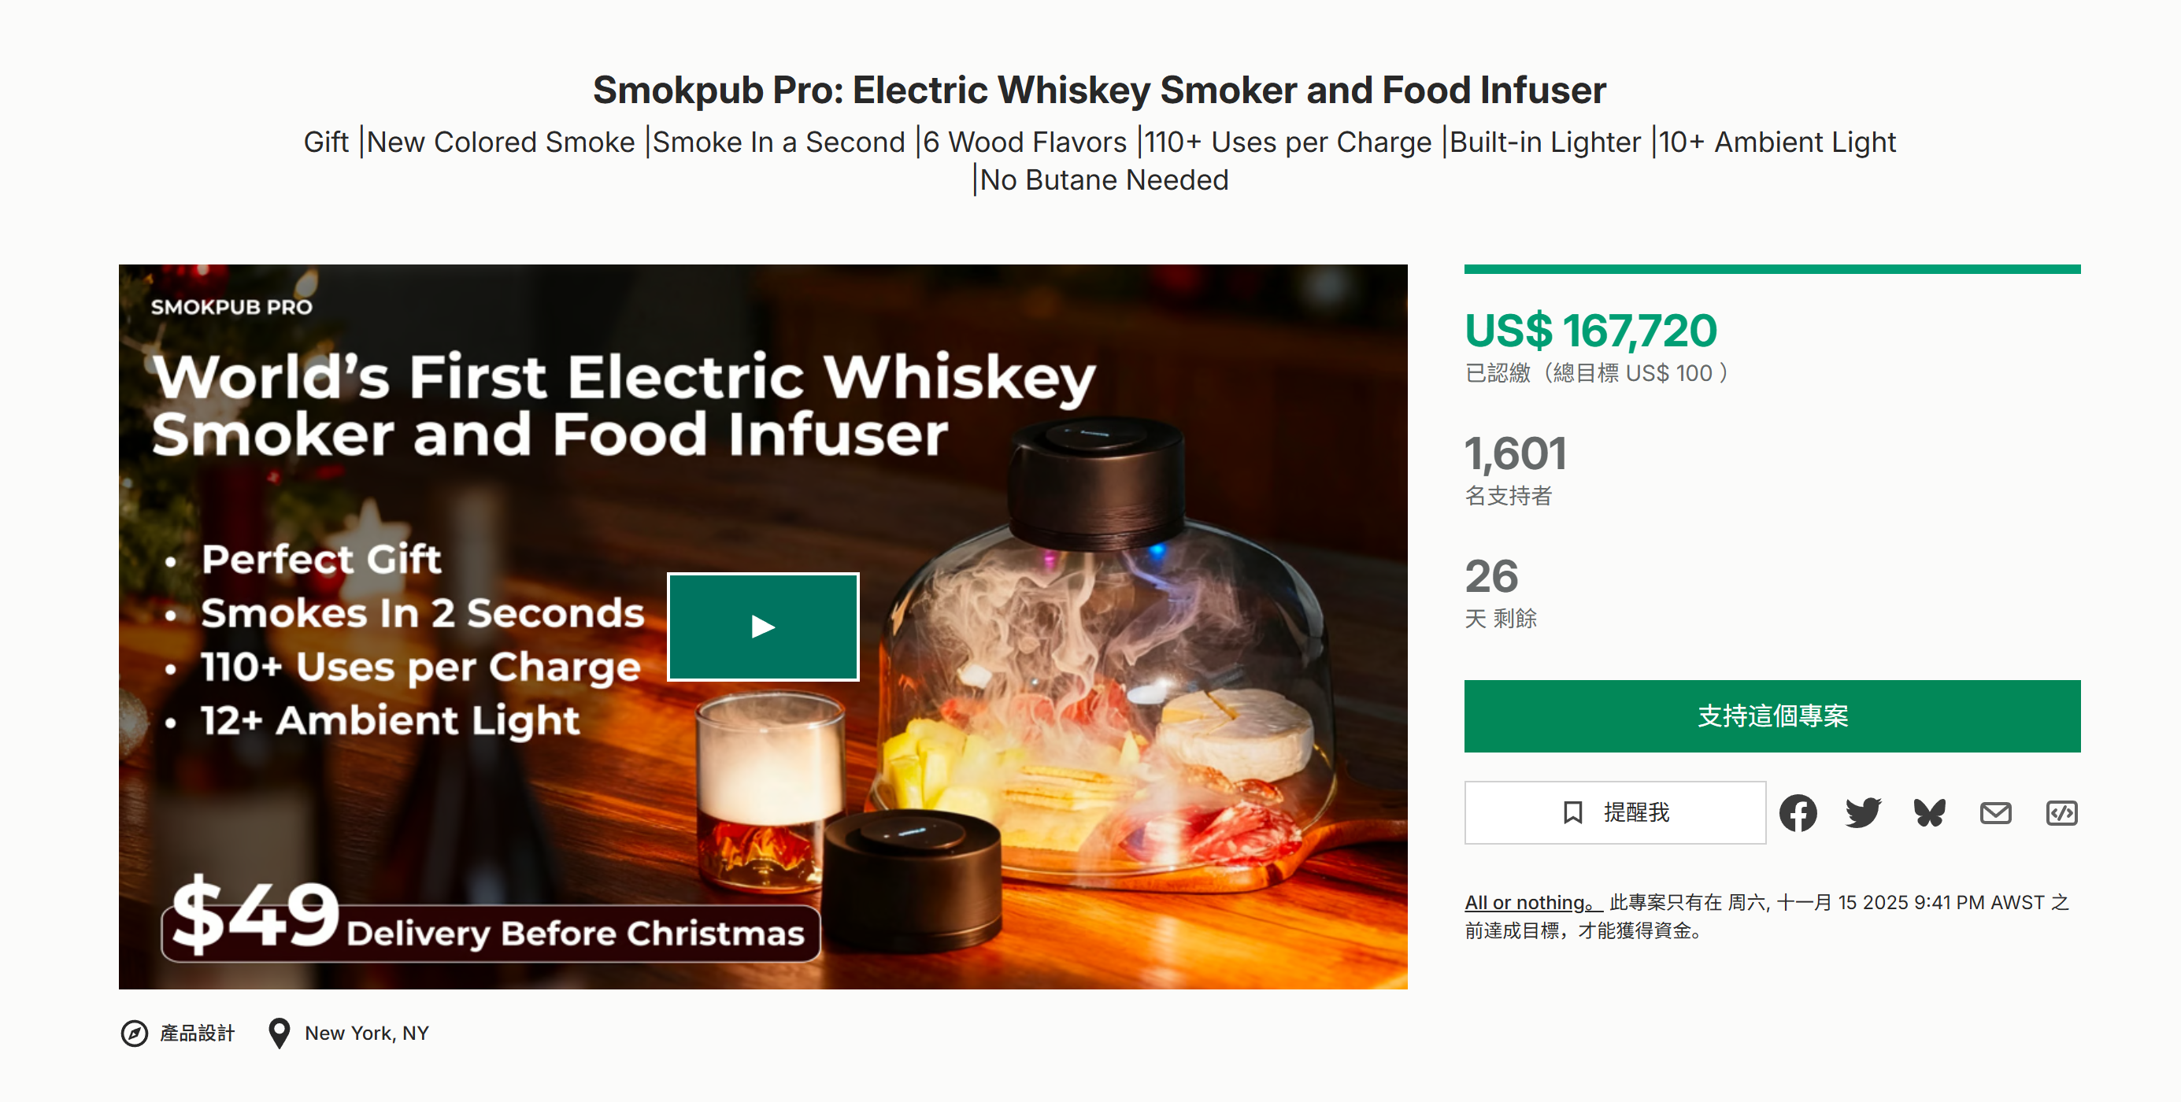Click the bookmark icon inside the remind button
Viewport: 2181px width, 1102px height.
click(x=1572, y=812)
